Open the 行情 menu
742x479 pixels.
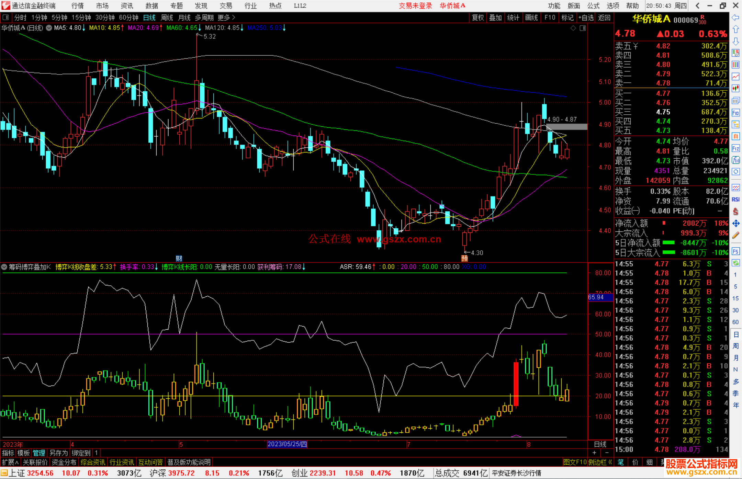click(x=77, y=6)
